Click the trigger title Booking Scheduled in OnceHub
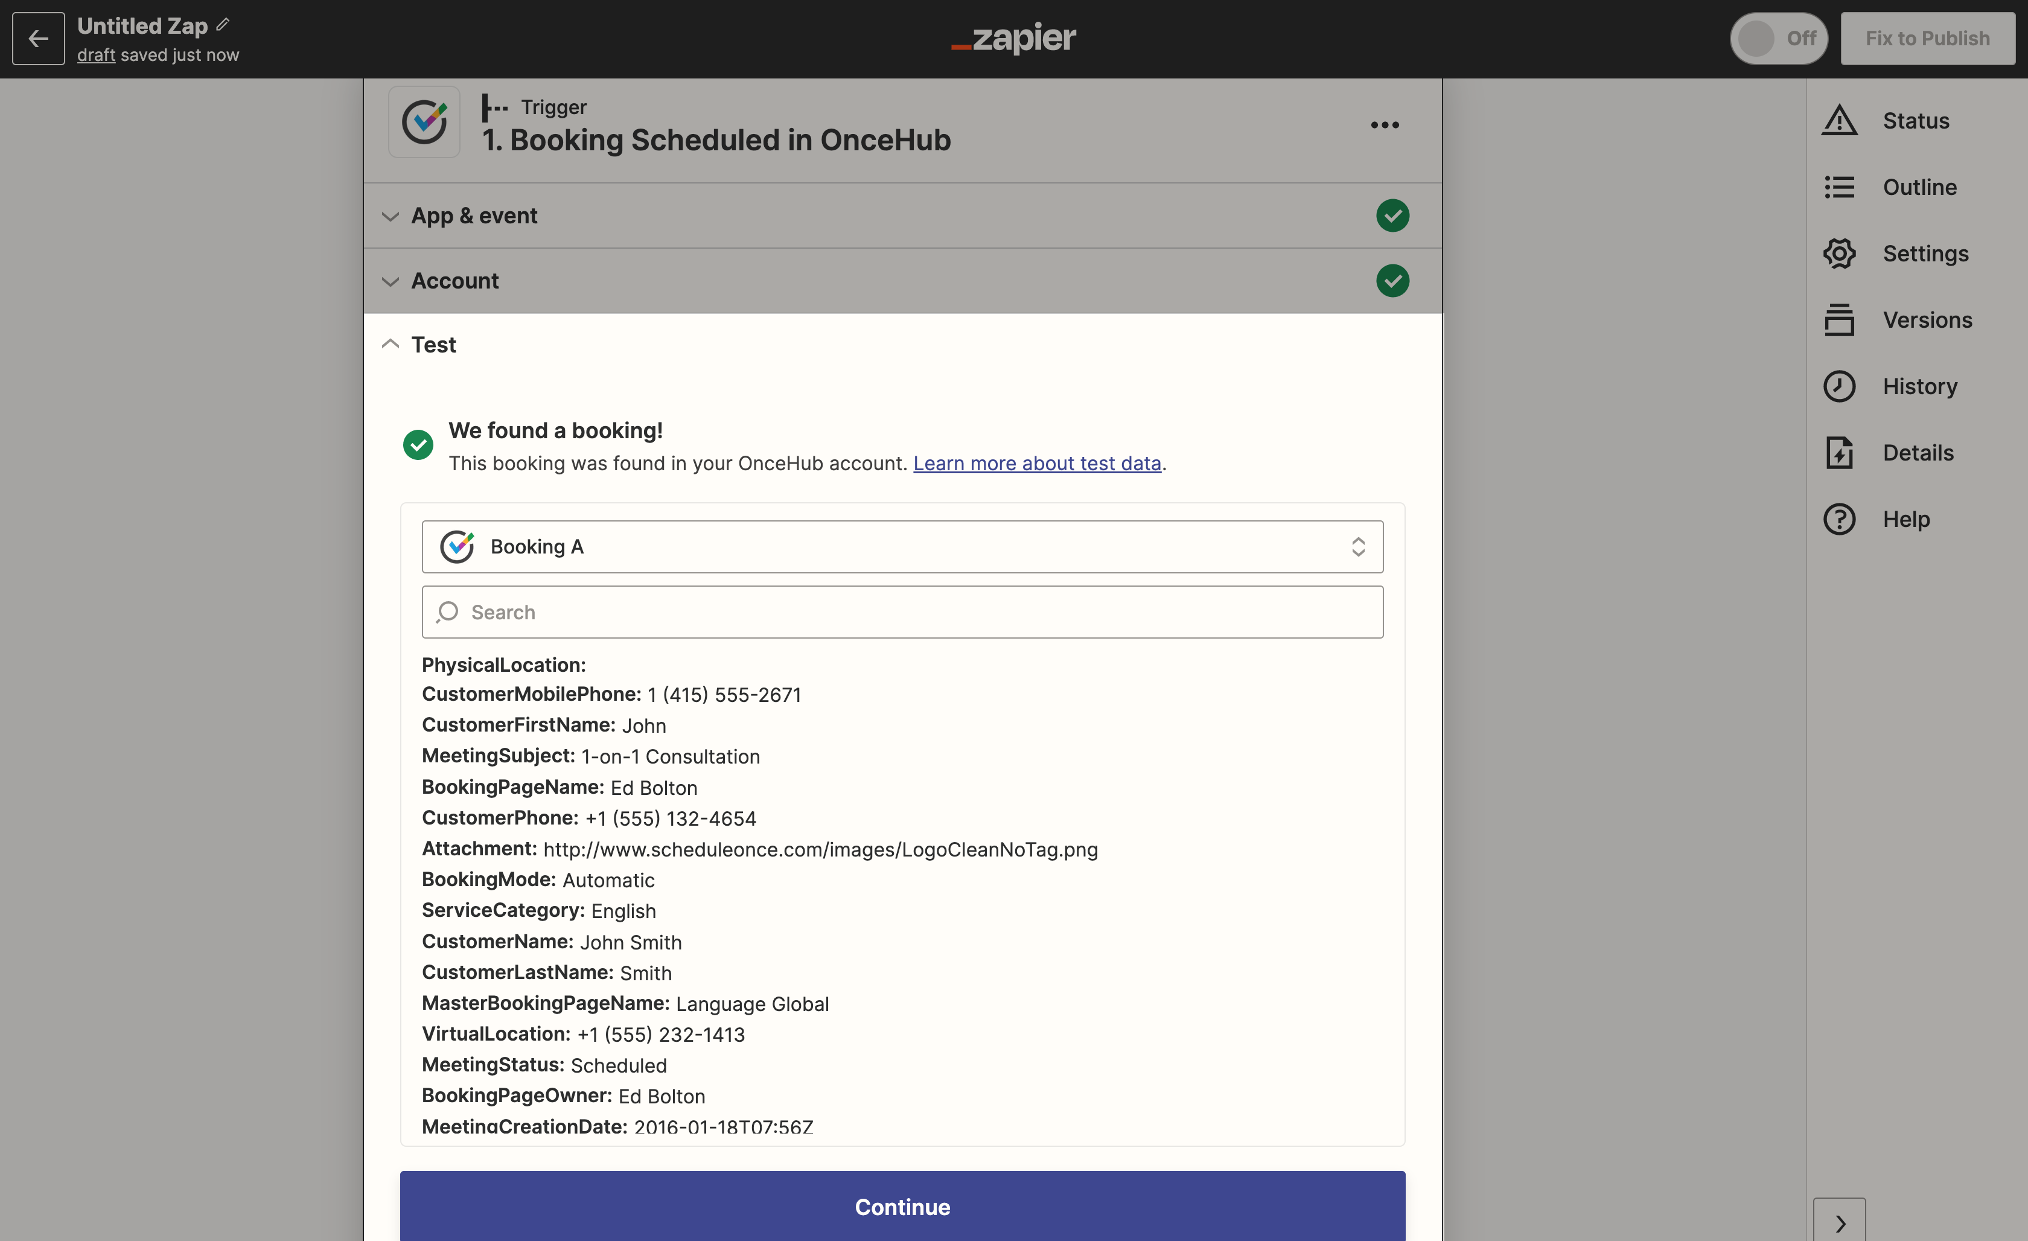This screenshot has height=1241, width=2028. (x=716, y=140)
